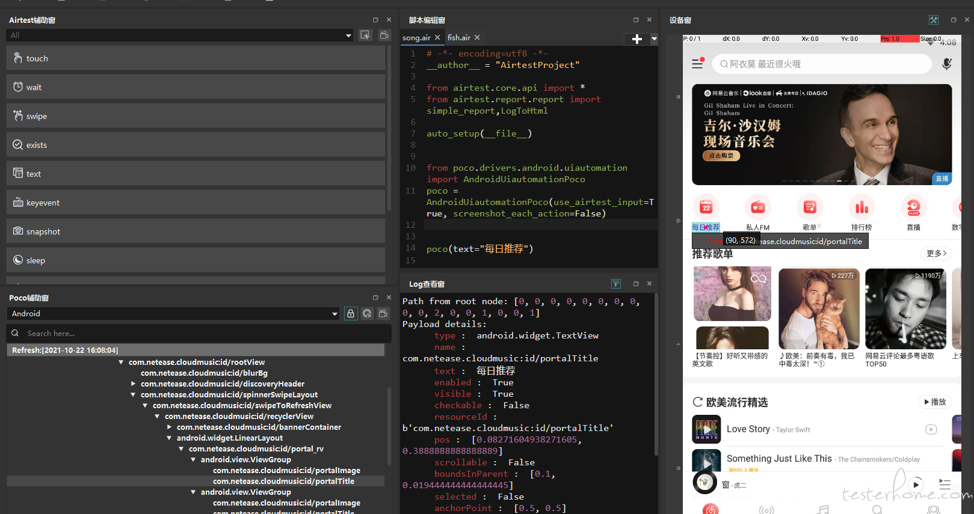
Task: Open the playlist thumbnail with 227万 plays
Action: tap(819, 308)
